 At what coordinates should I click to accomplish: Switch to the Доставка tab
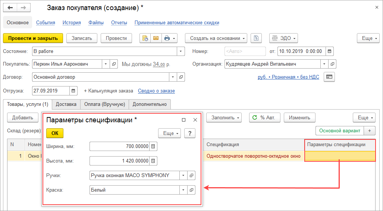pyautogui.click(x=66, y=104)
